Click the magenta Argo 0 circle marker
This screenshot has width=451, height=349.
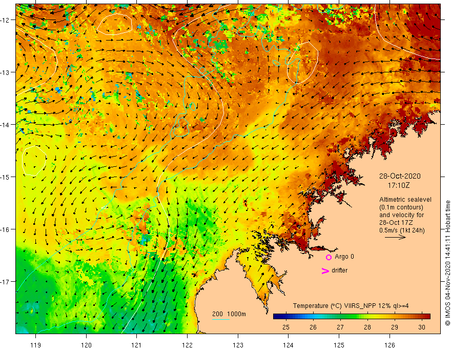click(329, 257)
